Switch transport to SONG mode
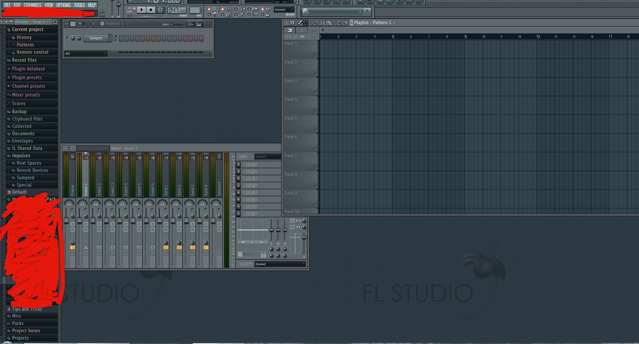 [134, 11]
